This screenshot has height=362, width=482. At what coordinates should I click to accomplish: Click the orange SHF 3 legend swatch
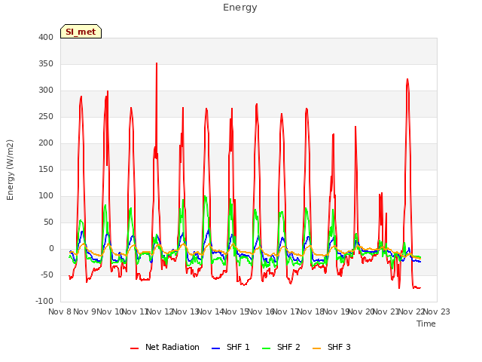[317, 348]
